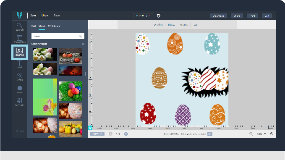Click the round next page button
Viewport: 285px width, 160px height.
pyautogui.click(x=126, y=134)
